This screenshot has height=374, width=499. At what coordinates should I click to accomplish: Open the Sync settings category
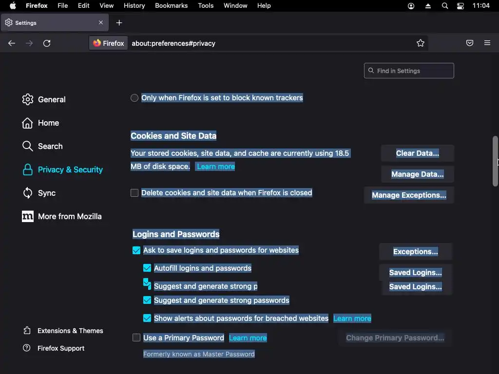[x=46, y=193]
